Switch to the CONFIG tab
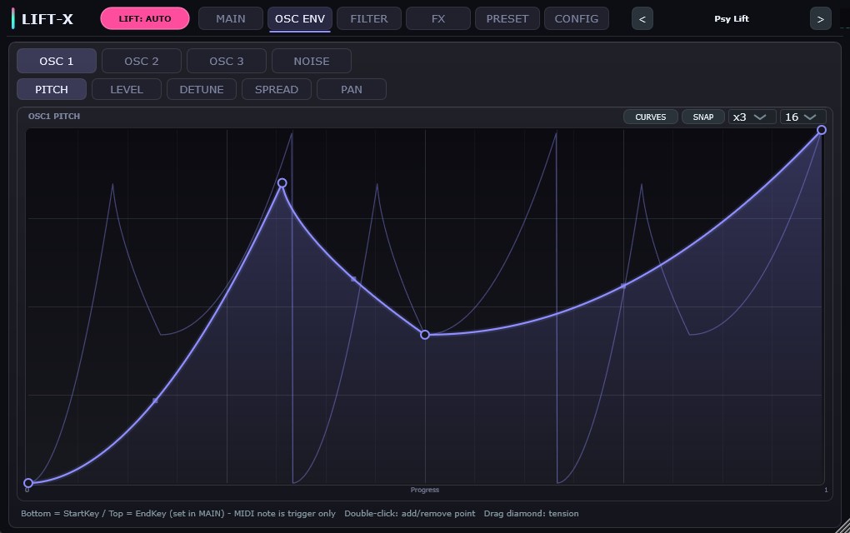The width and height of the screenshot is (850, 533). (576, 18)
